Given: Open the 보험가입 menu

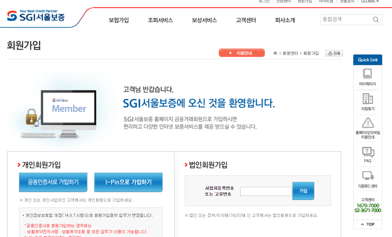Looking at the screenshot, I should pyautogui.click(x=119, y=20).
